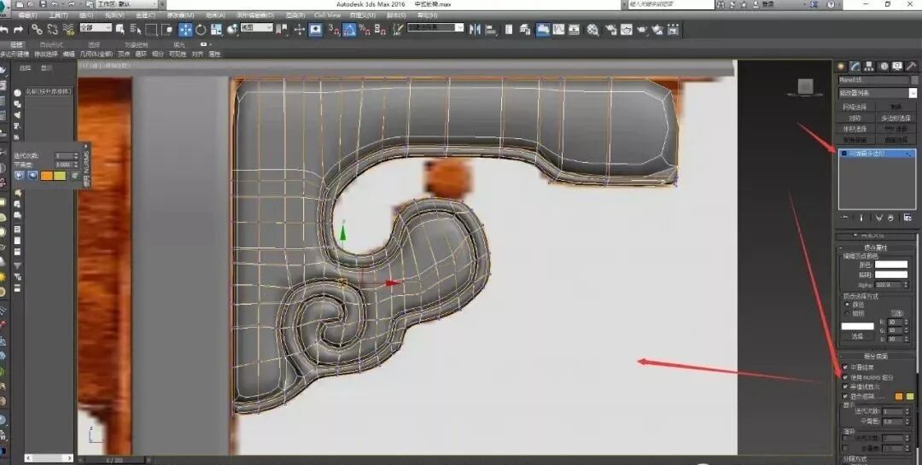Activate the Select and Rotate tool
The height and width of the screenshot is (465, 922).
point(201,29)
